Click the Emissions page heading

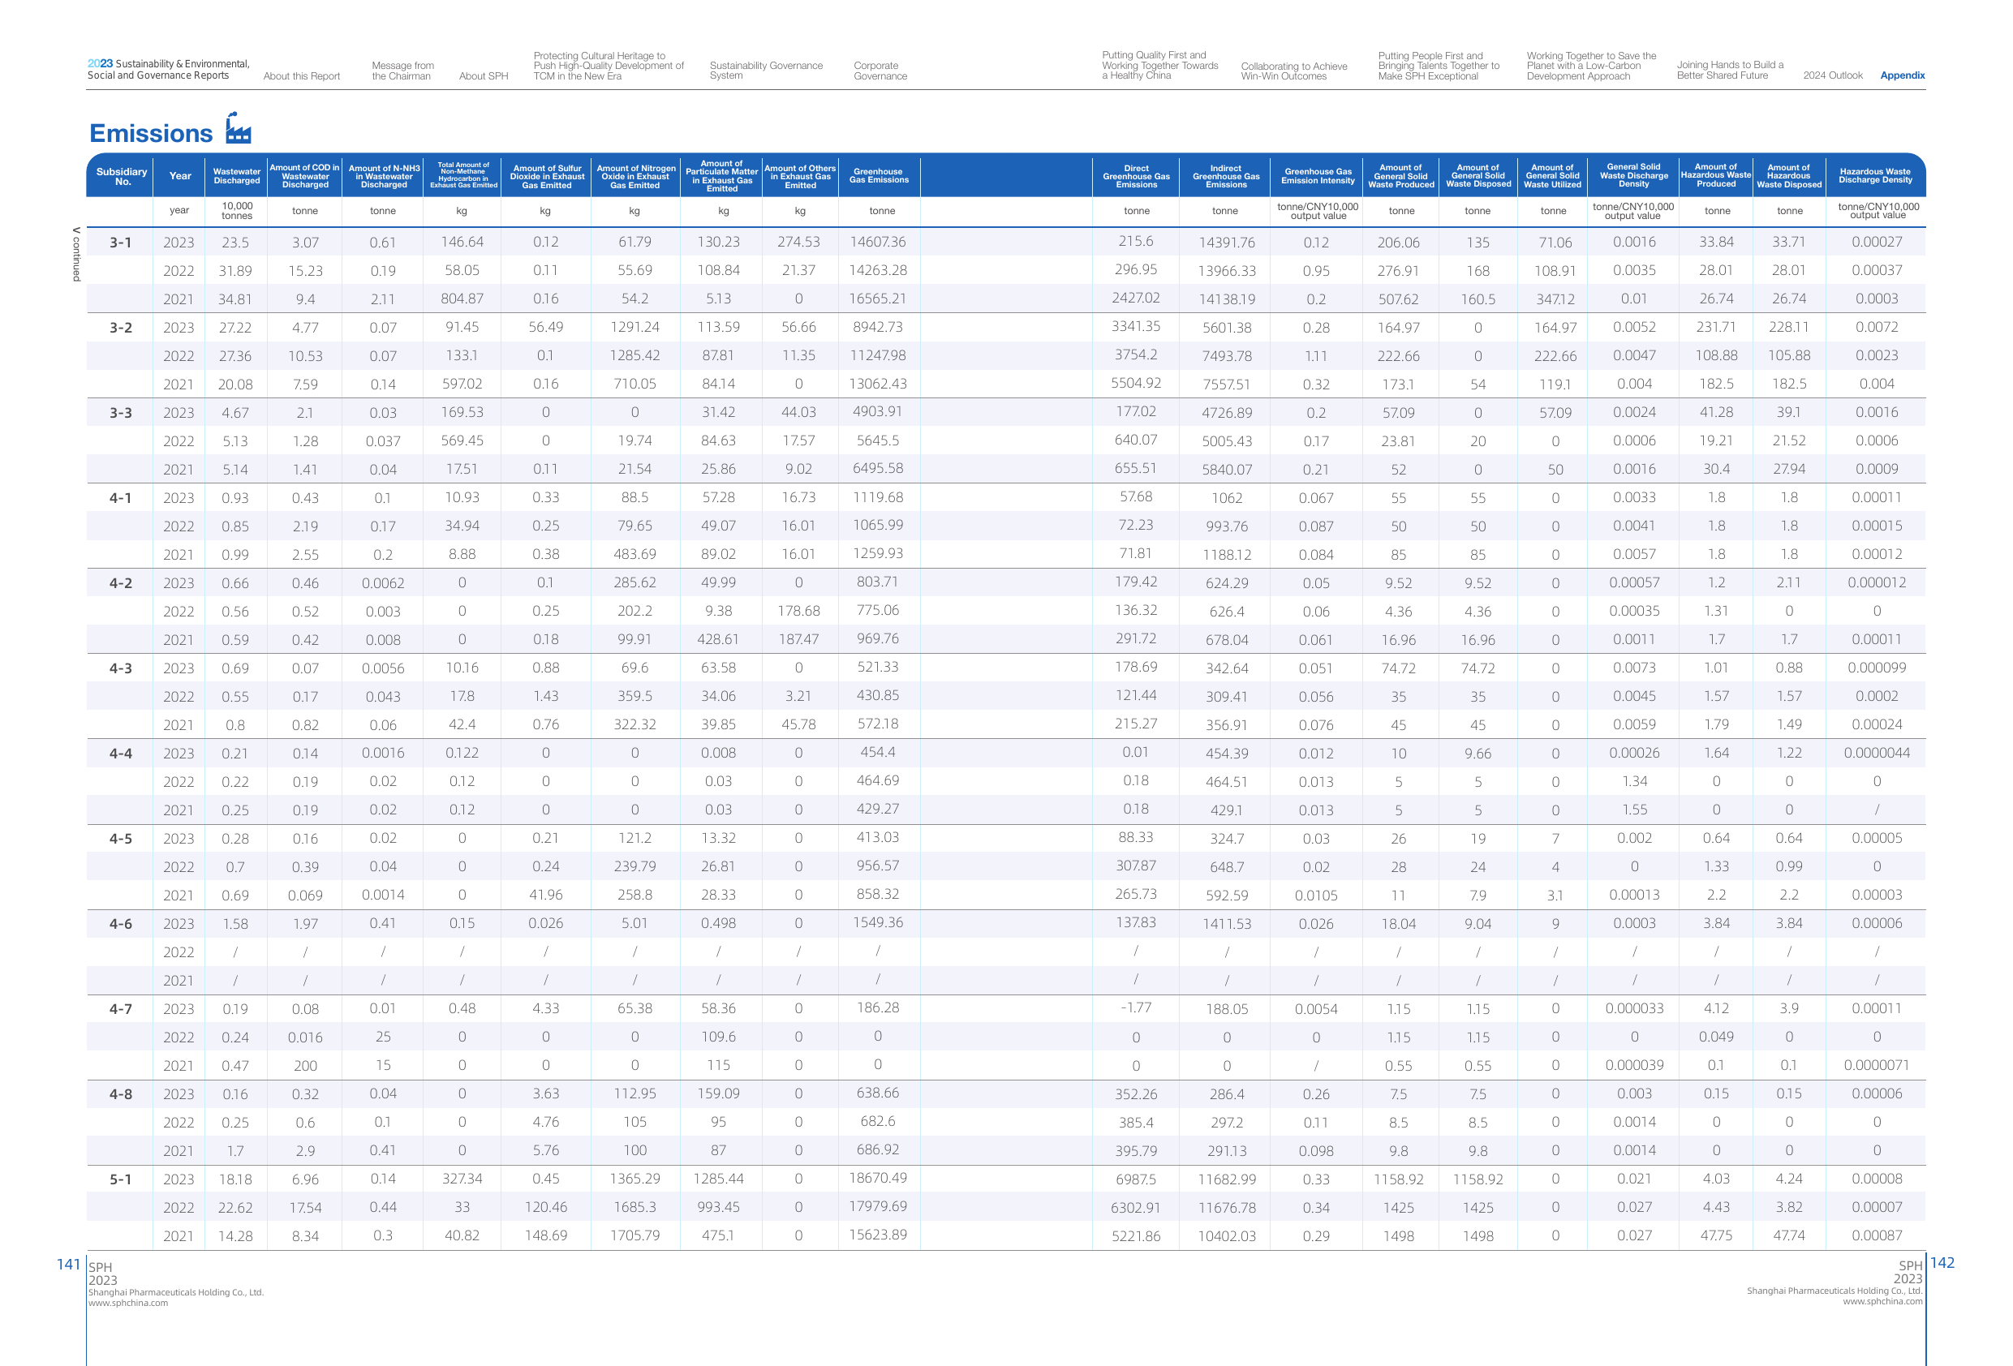tap(151, 133)
